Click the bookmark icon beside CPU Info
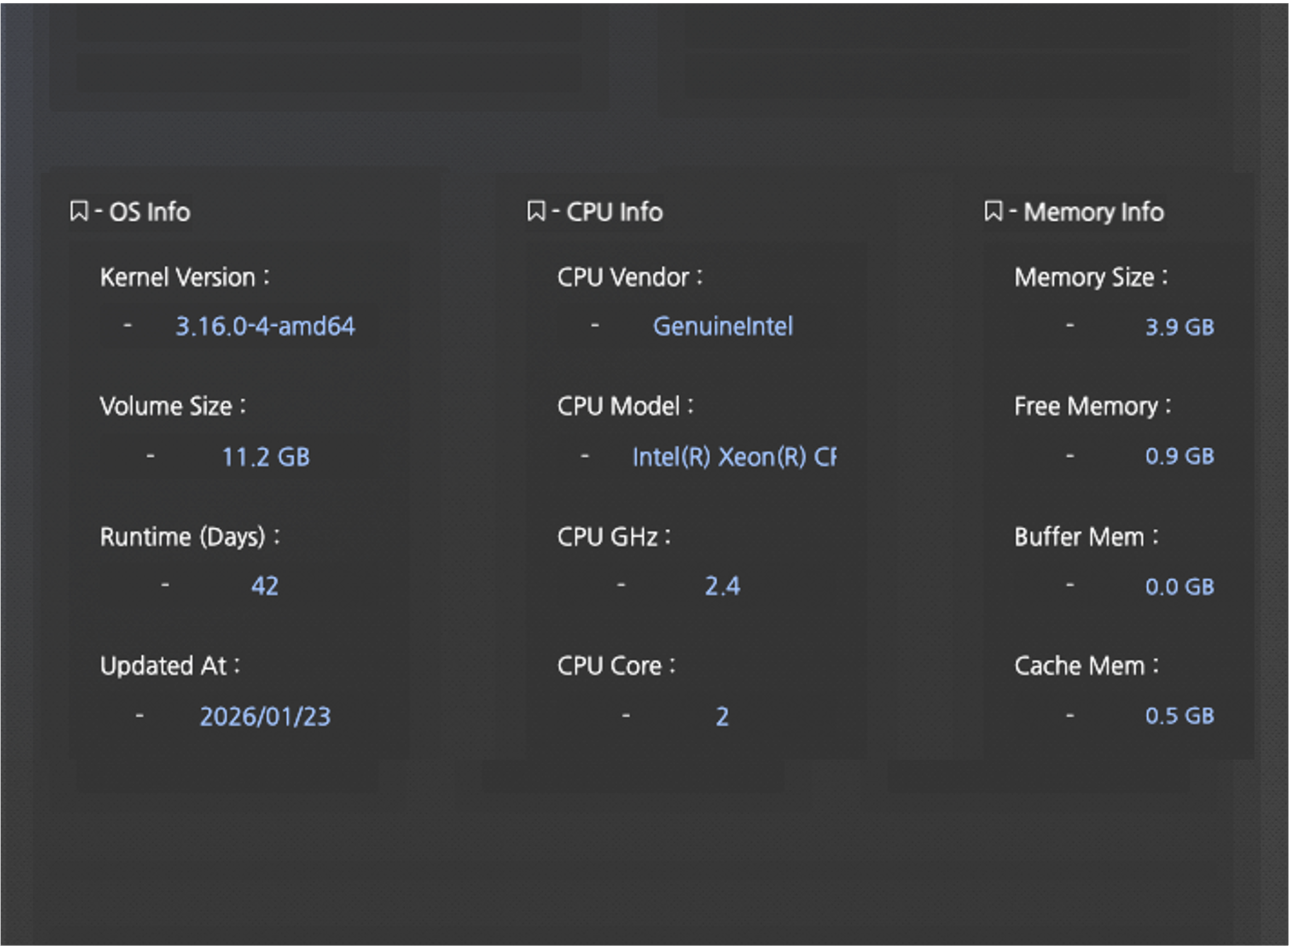 (536, 211)
